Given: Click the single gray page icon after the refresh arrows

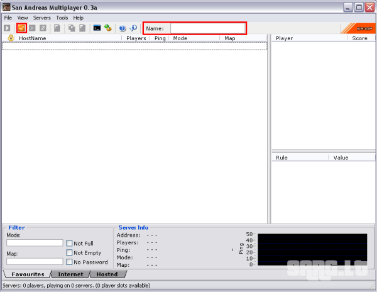Looking at the screenshot, I should pyautogui.click(x=57, y=28).
